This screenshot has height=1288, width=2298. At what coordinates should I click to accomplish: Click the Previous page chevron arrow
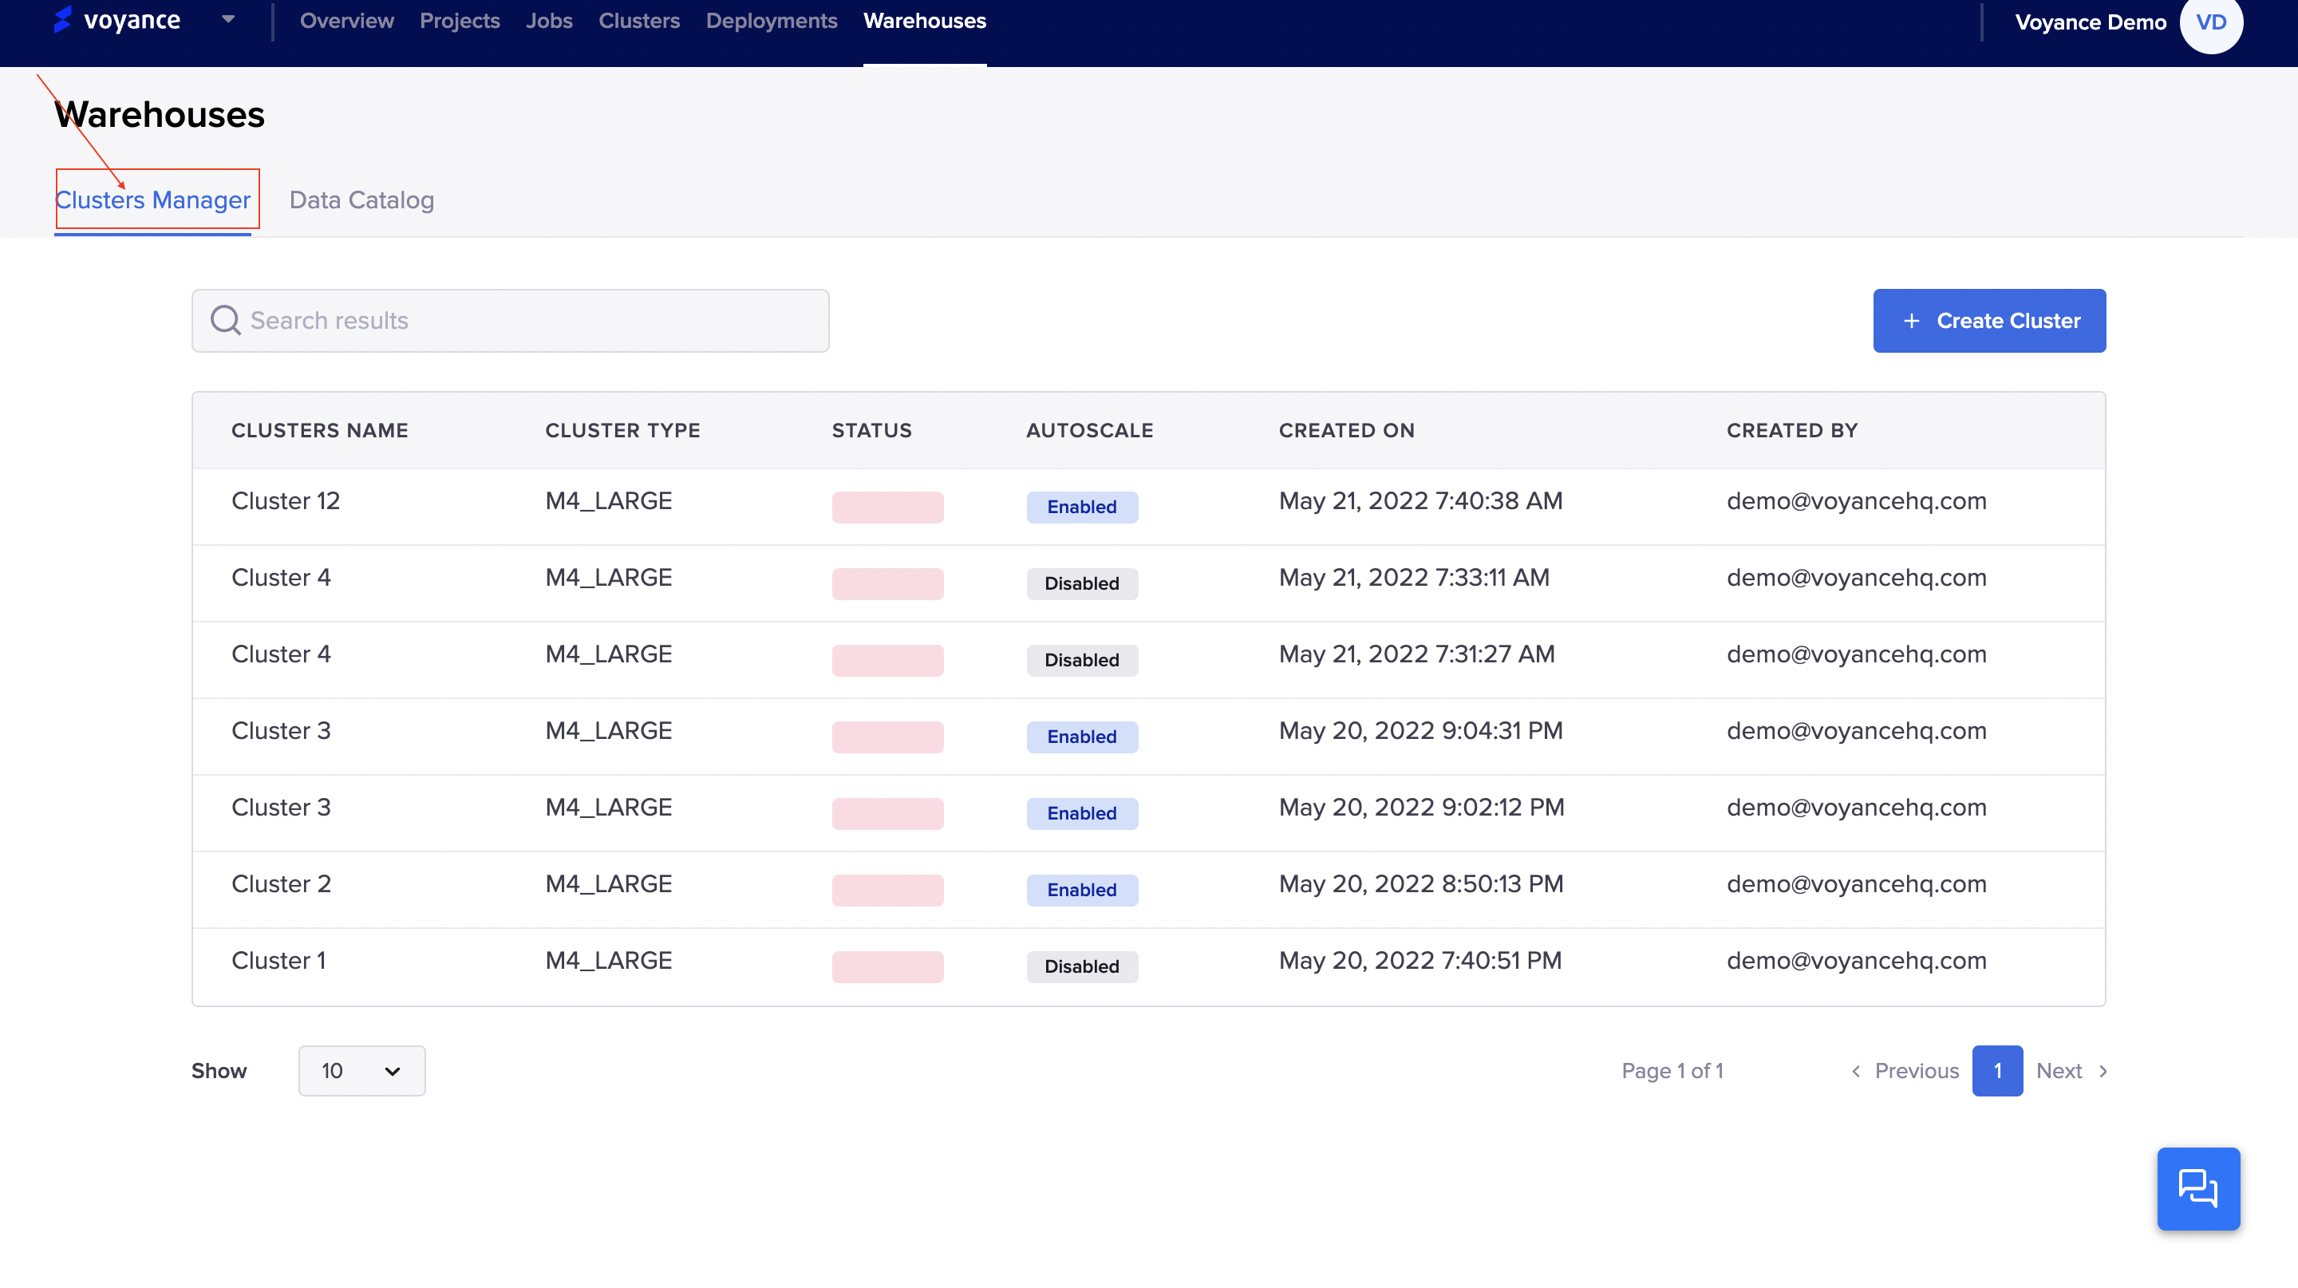click(x=1855, y=1070)
